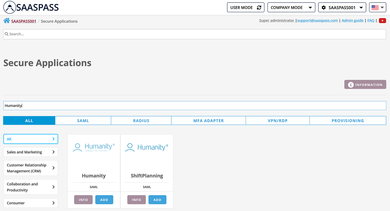Click ADD on the Humanity card
Viewport: 390px width, 211px height.
pyautogui.click(x=104, y=200)
